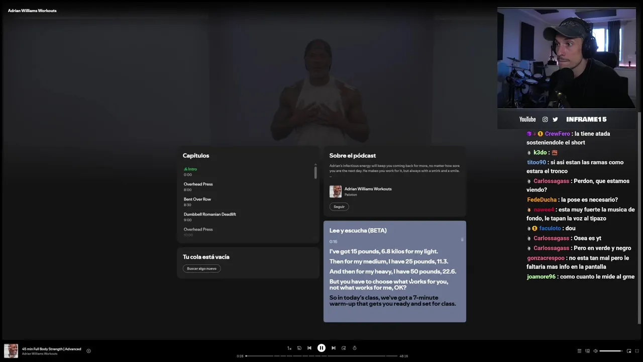Open the sleep timer
The image size is (643, 362).
tap(355, 348)
